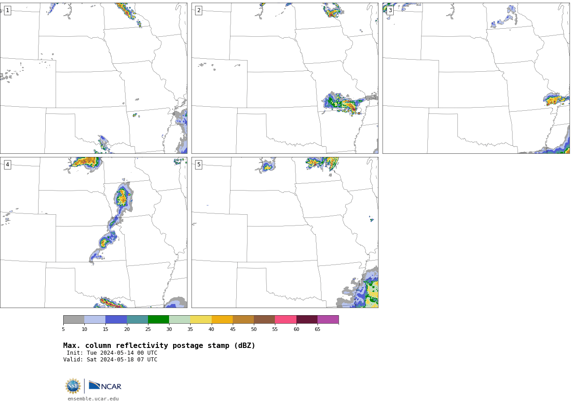Click panel number label 5
The width and height of the screenshot is (574, 404).
pos(199,165)
